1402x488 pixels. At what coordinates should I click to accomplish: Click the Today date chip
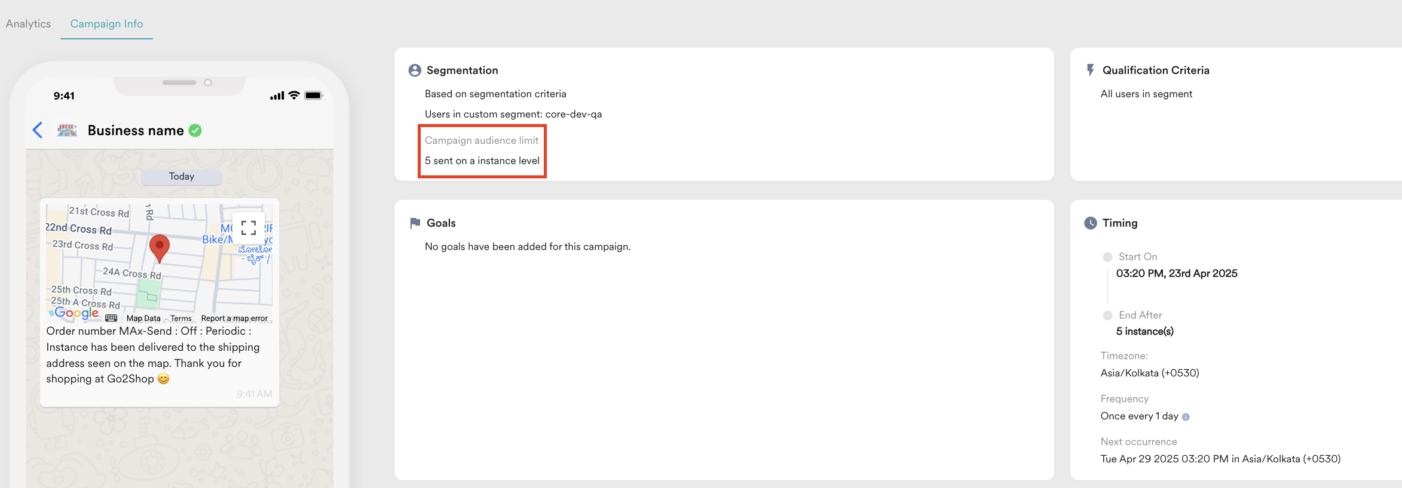[x=182, y=177]
